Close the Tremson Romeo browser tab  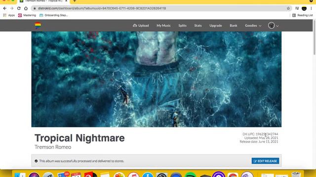[x=66, y=1]
